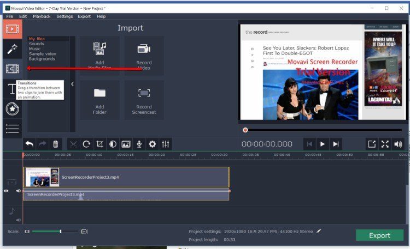The height and width of the screenshot is (249, 410).
Task: Select Backgrounds in import list
Action: [42, 59]
